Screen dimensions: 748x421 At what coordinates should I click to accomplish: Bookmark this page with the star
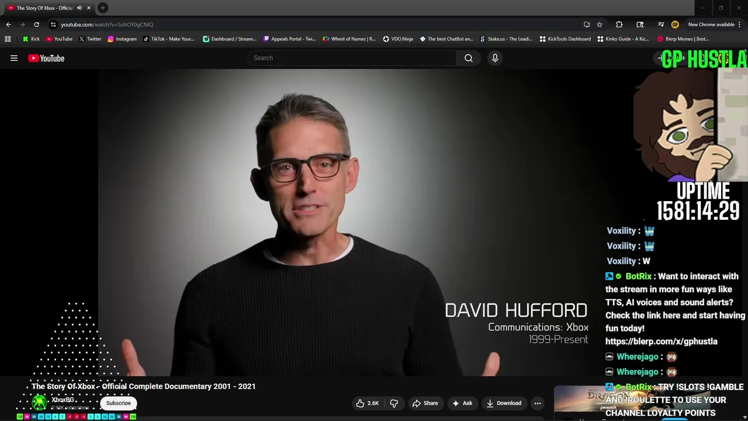(x=600, y=25)
